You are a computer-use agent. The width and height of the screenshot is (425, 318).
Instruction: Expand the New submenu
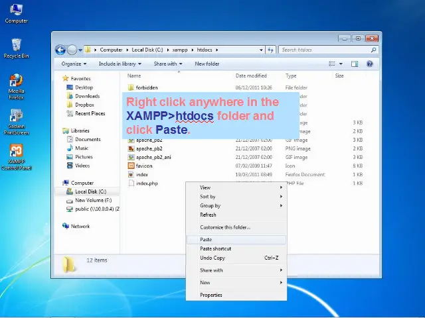[236, 282]
